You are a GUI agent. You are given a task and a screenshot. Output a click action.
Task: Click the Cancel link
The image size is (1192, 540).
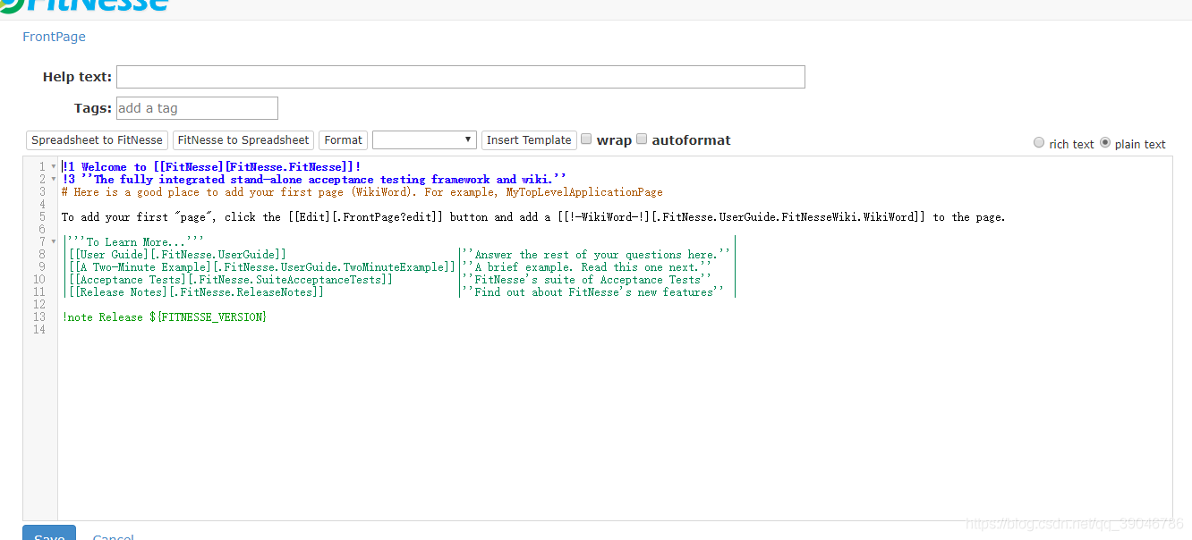pos(114,536)
